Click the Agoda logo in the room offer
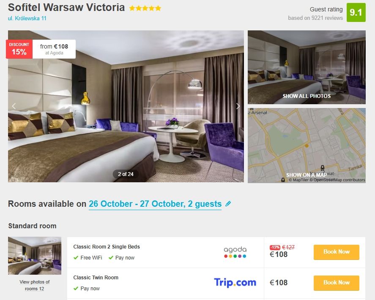 pos(235,252)
